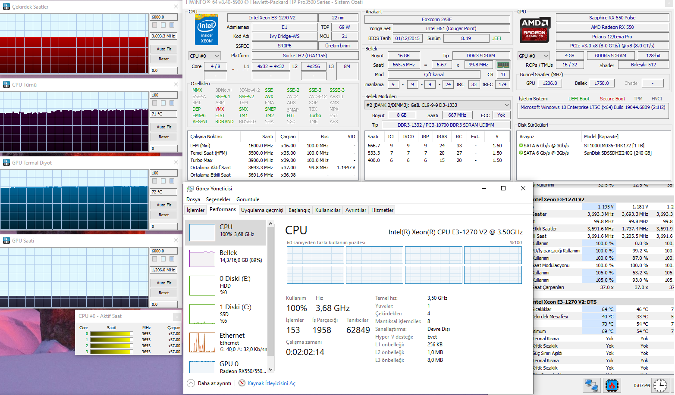Select Bellek memory graph thumbnail

tap(202, 258)
